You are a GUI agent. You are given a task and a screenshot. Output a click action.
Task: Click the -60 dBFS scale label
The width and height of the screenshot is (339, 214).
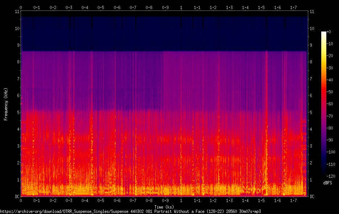(330, 104)
